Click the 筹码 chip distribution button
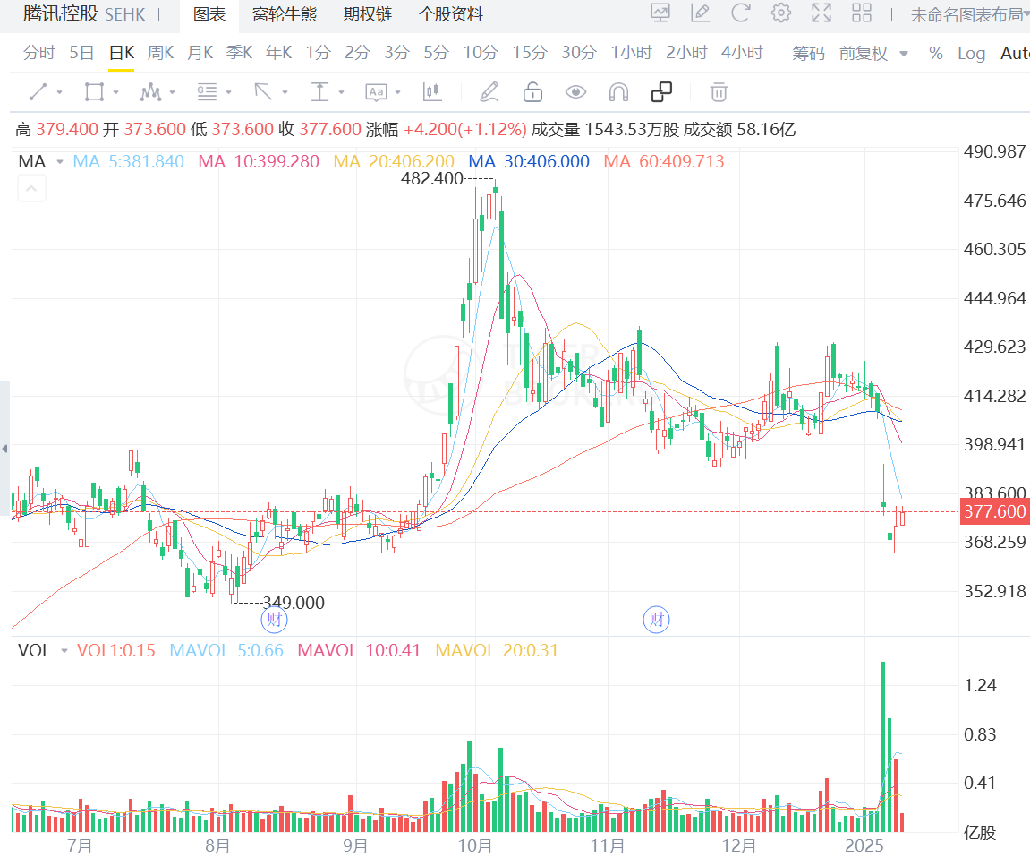The height and width of the screenshot is (857, 1030). (808, 53)
